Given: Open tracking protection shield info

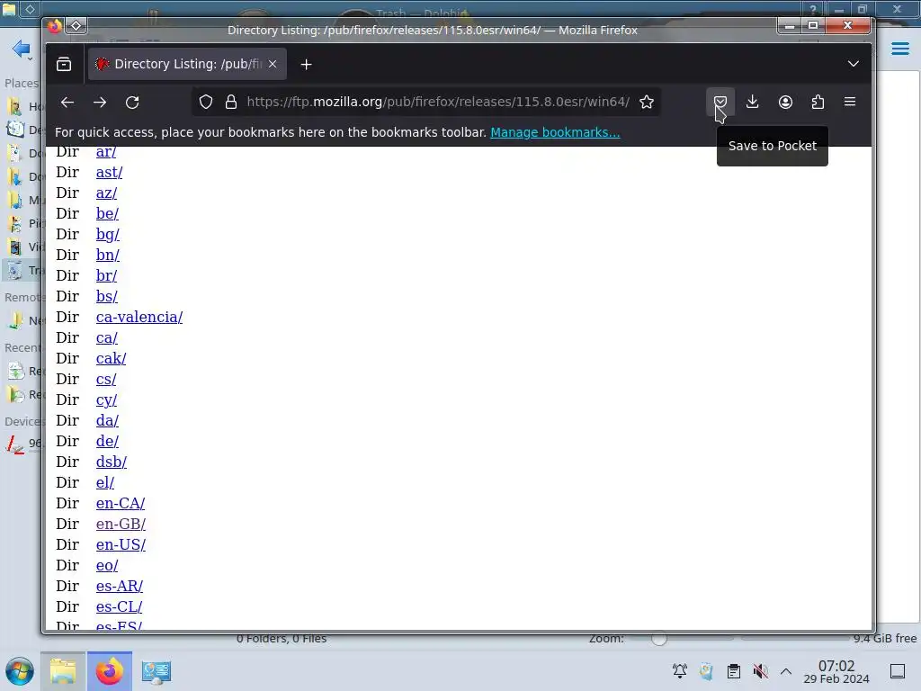Looking at the screenshot, I should pyautogui.click(x=206, y=103).
